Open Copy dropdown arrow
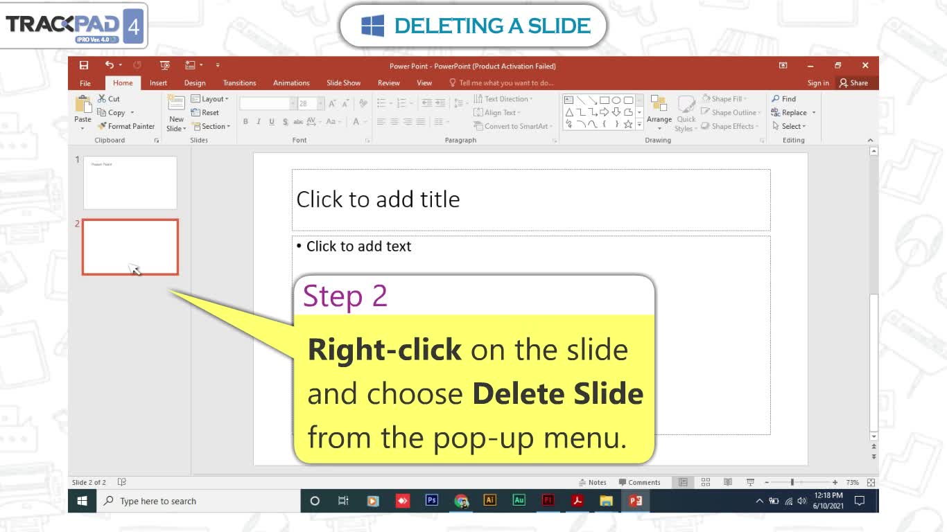The width and height of the screenshot is (947, 532). (132, 113)
